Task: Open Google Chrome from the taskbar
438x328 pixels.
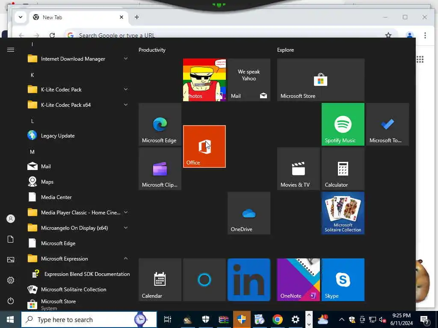Action: pos(277,319)
